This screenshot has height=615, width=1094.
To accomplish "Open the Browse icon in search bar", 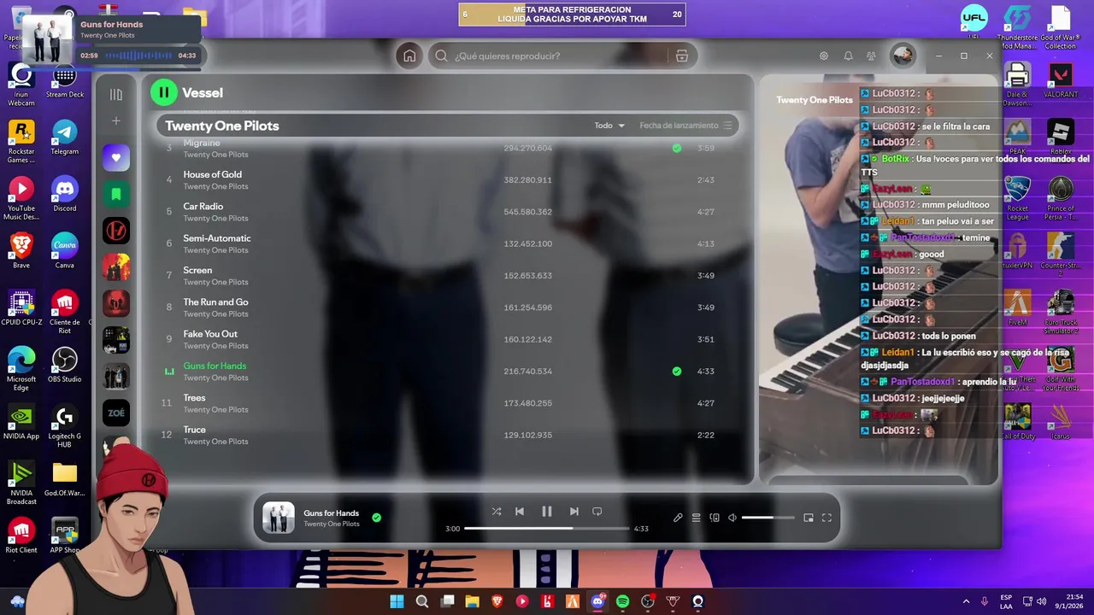I will 682,56.
